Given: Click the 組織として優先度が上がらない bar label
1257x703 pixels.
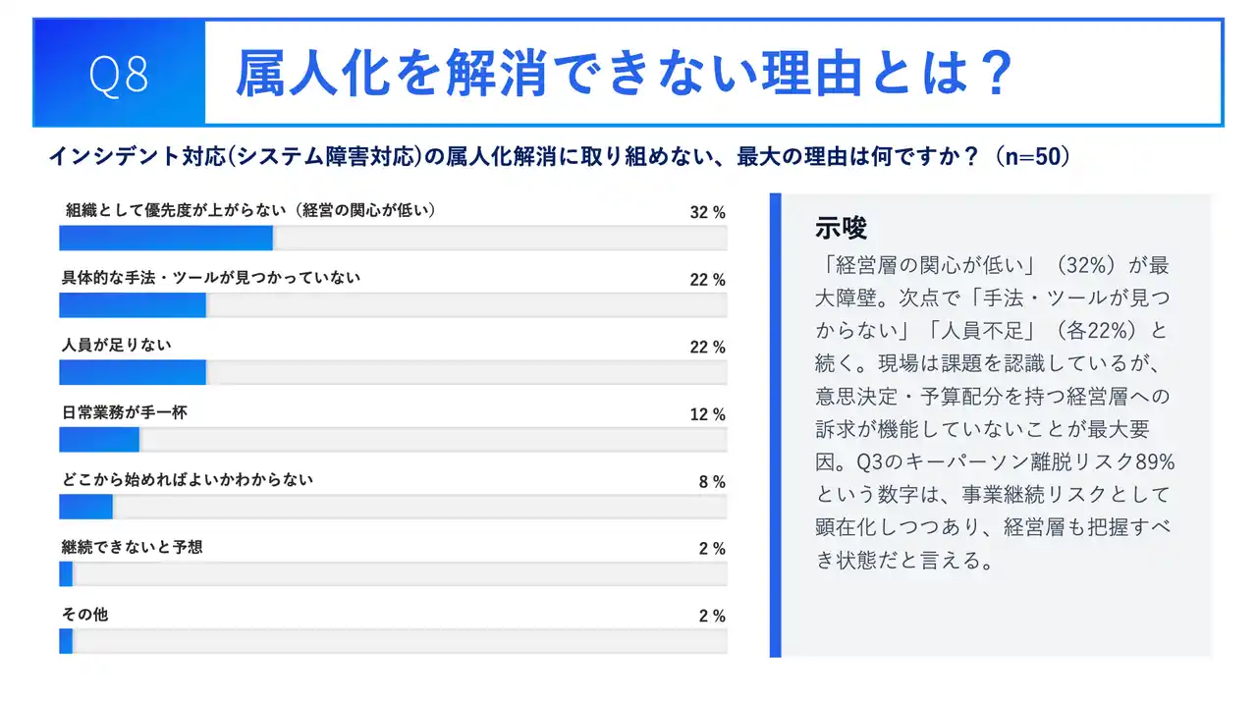Looking at the screenshot, I should pos(249,209).
